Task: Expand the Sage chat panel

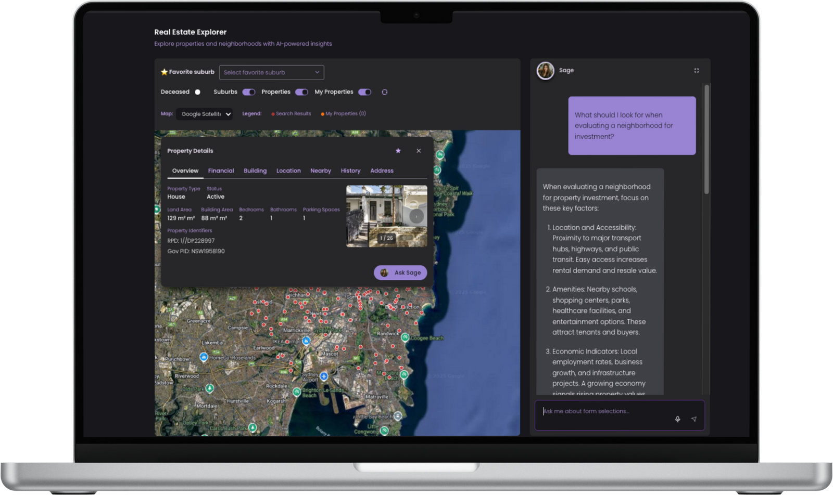Action: pos(696,71)
